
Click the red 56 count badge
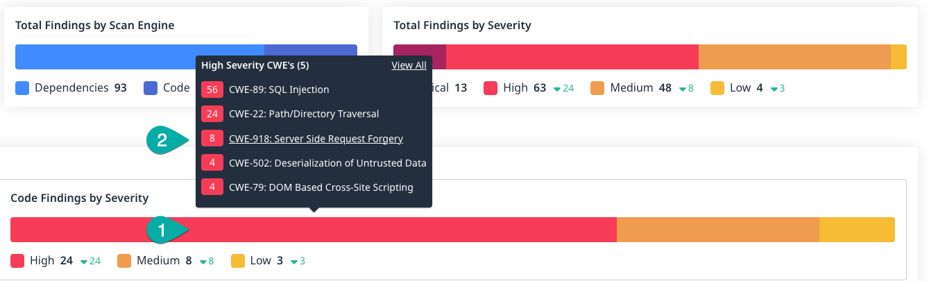(212, 90)
